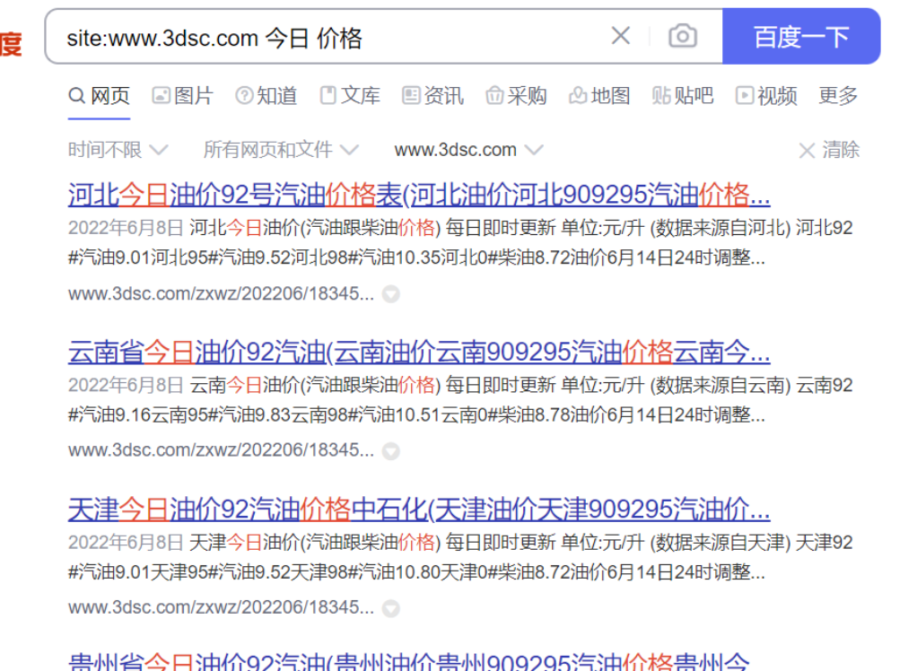Expand the 所有网页和文件 filter dropdown

pyautogui.click(x=281, y=150)
